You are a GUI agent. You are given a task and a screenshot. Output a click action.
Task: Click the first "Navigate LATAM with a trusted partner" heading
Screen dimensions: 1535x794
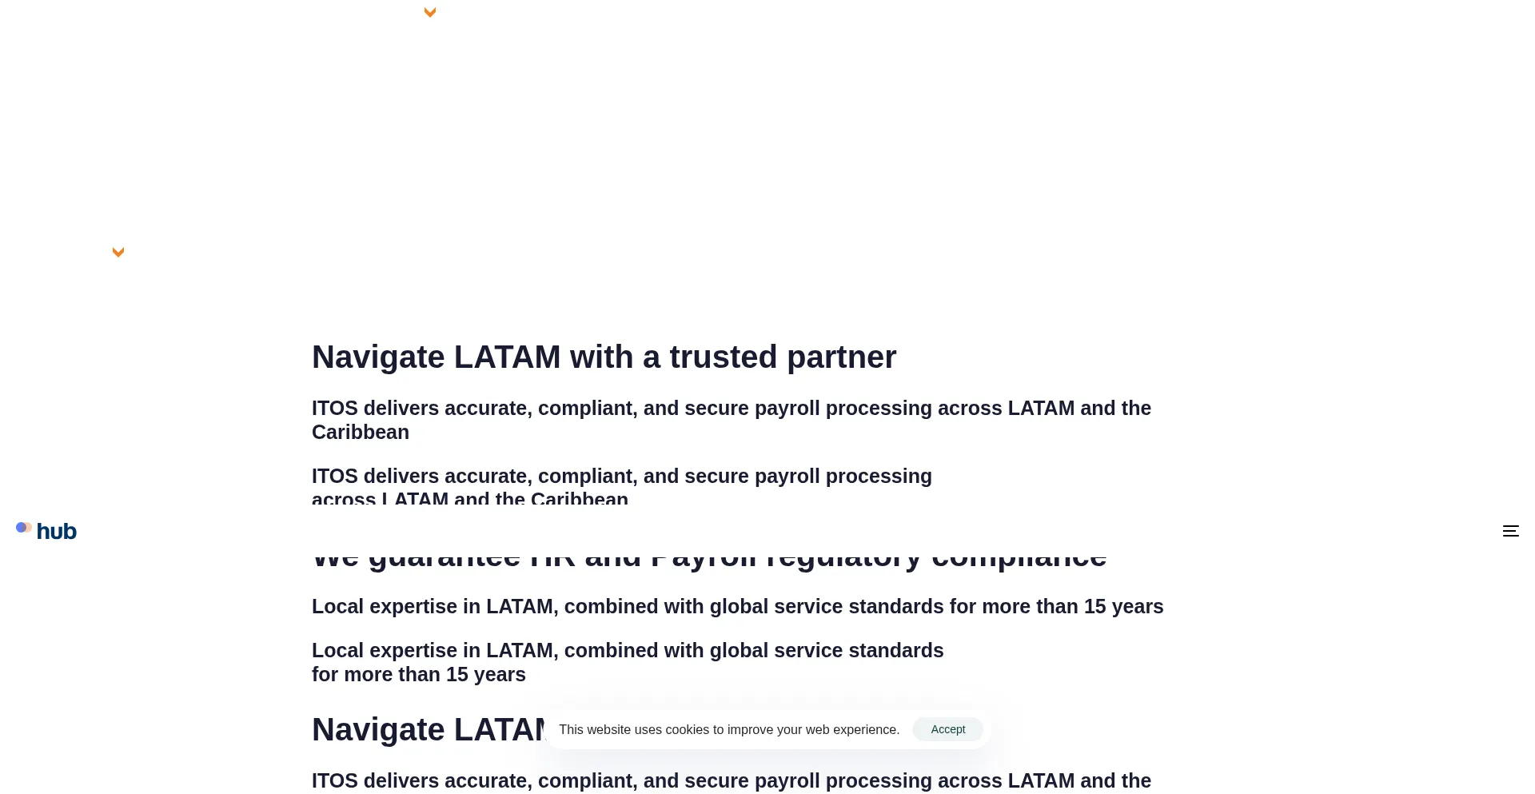click(x=604, y=357)
